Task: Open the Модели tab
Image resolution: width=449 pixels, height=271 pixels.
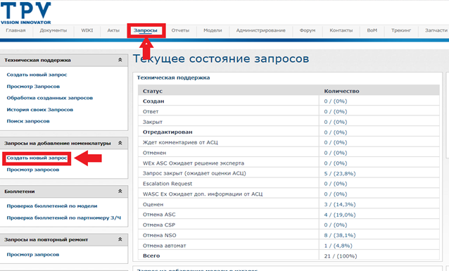Action: 213,30
